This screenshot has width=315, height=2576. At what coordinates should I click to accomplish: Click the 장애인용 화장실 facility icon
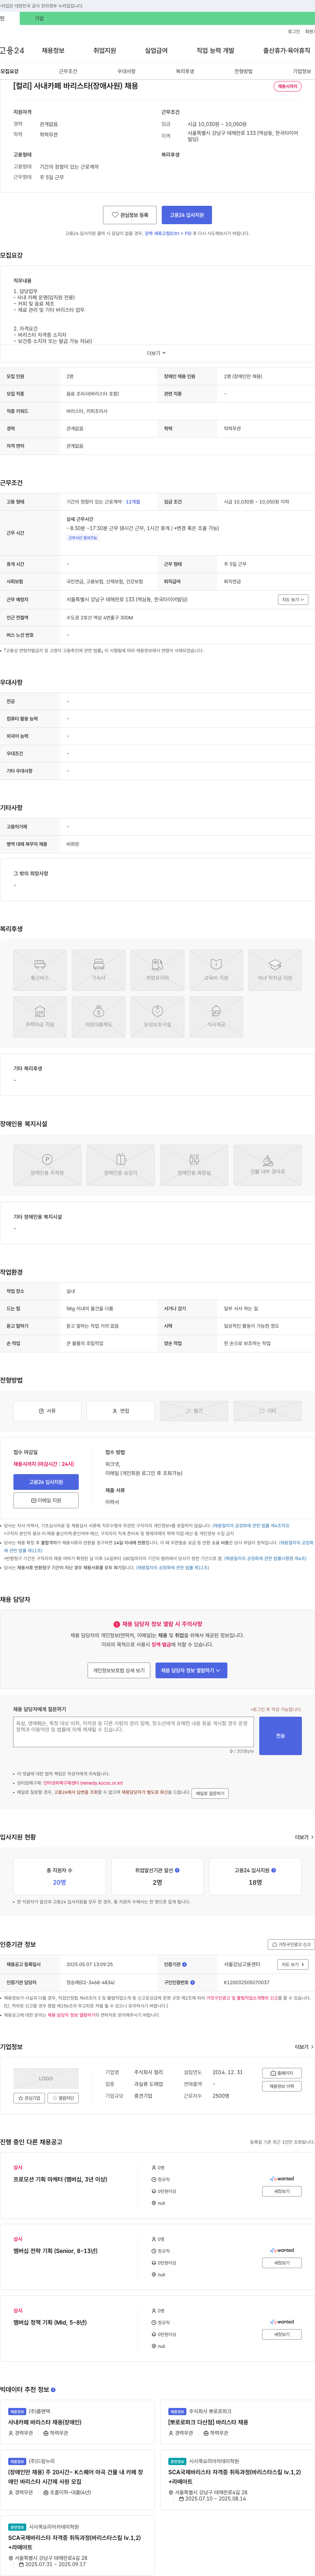click(x=194, y=1165)
